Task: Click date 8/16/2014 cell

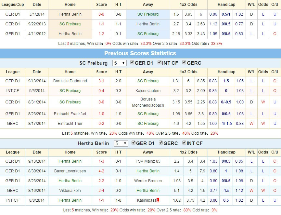Action: coord(37,190)
